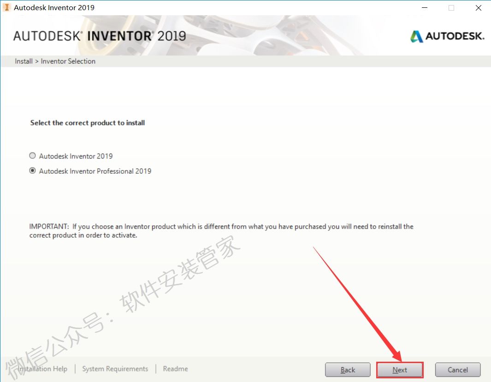Click the Autodesk Inventor 2019 option label
This screenshot has height=382, width=491.
point(76,156)
